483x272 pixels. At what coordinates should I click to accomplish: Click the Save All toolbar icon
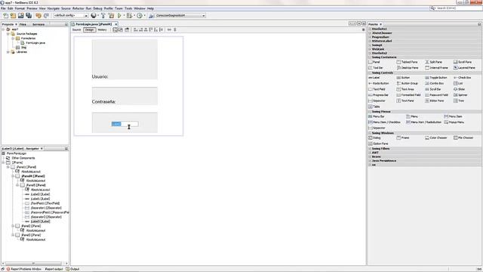[x=29, y=15]
